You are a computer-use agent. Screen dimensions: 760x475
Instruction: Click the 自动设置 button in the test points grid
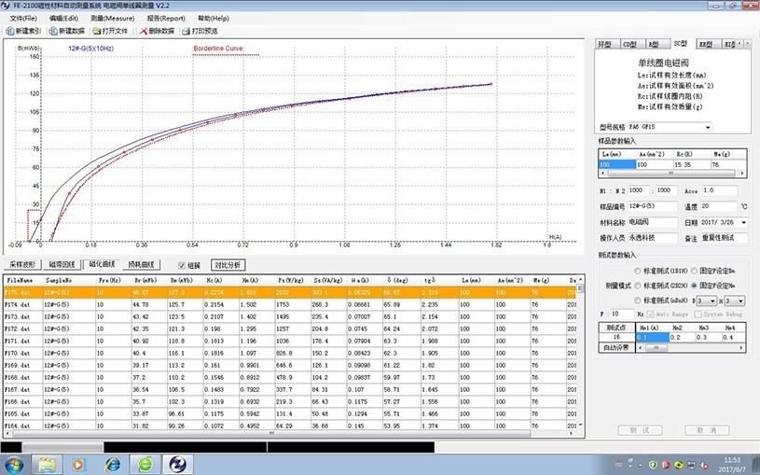click(616, 347)
